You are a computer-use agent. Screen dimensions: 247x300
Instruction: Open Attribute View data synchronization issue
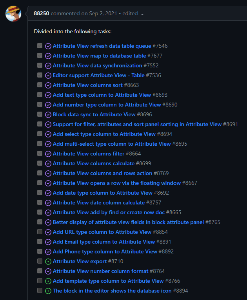[97, 65]
